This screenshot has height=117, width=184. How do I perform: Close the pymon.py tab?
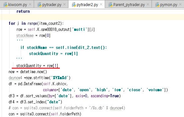(x=180, y=4)
